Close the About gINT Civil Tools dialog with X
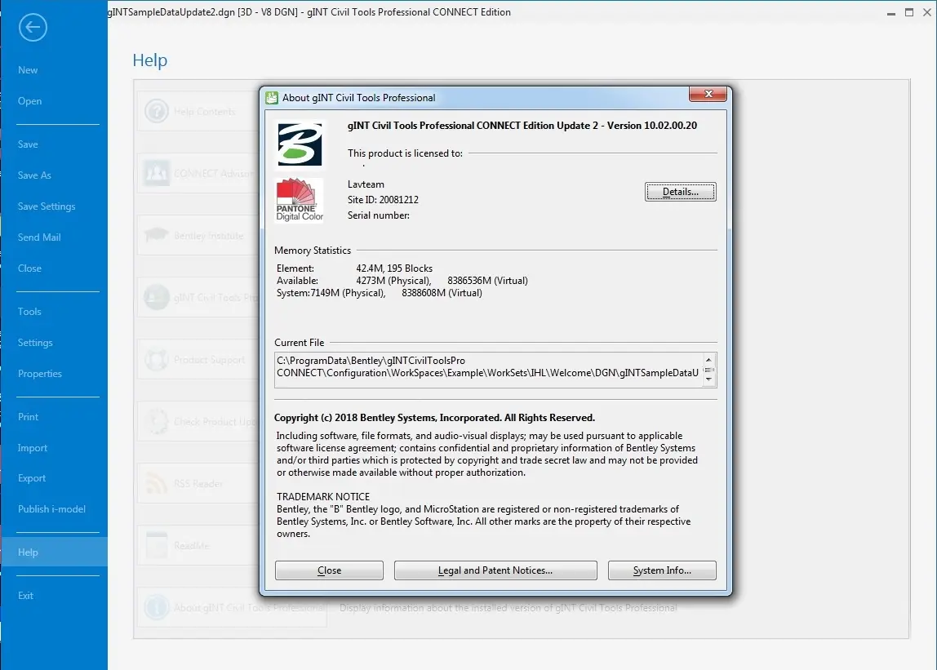This screenshot has width=937, height=670. click(x=708, y=94)
